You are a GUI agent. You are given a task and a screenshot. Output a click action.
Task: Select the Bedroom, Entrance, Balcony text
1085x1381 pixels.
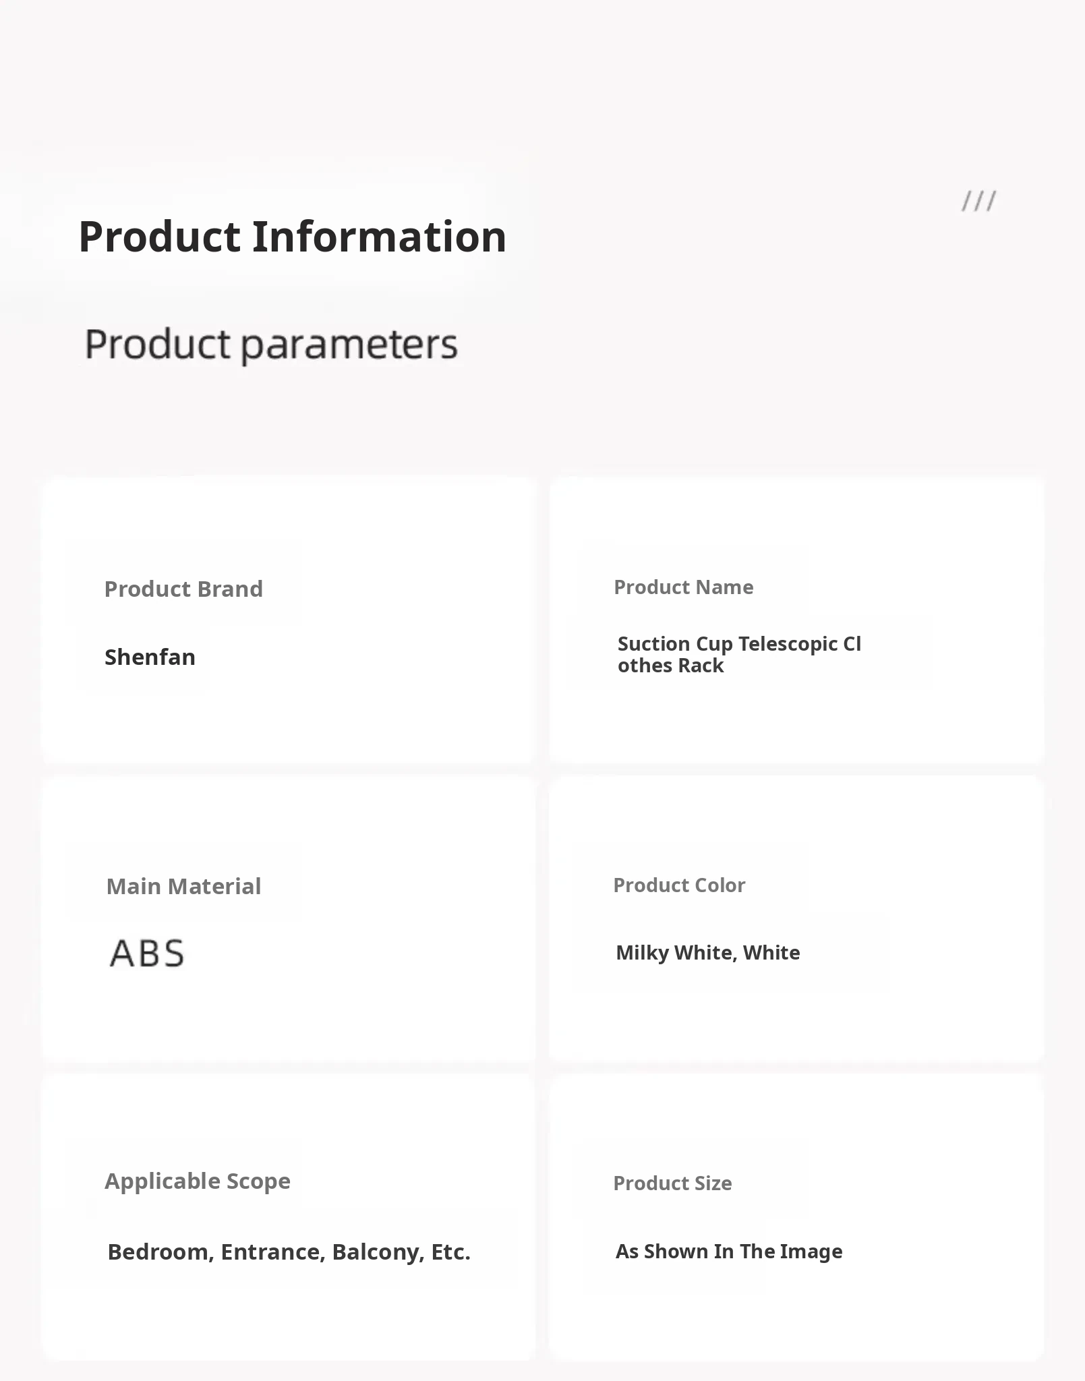289,1252
